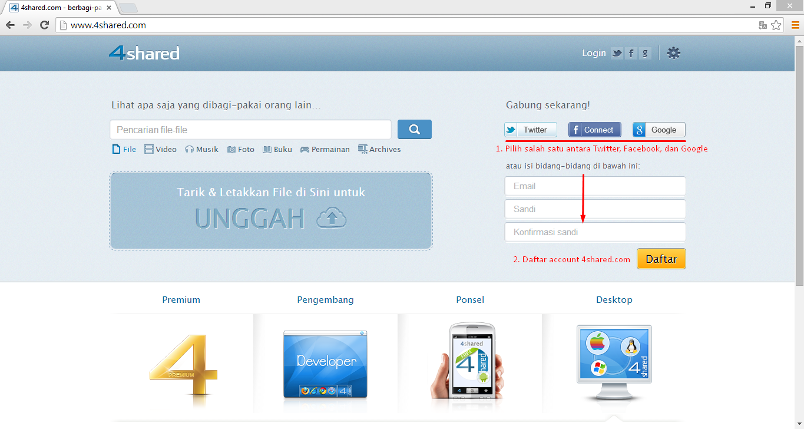This screenshot has width=804, height=429.
Task: Open the settings gear in header
Action: tap(673, 53)
